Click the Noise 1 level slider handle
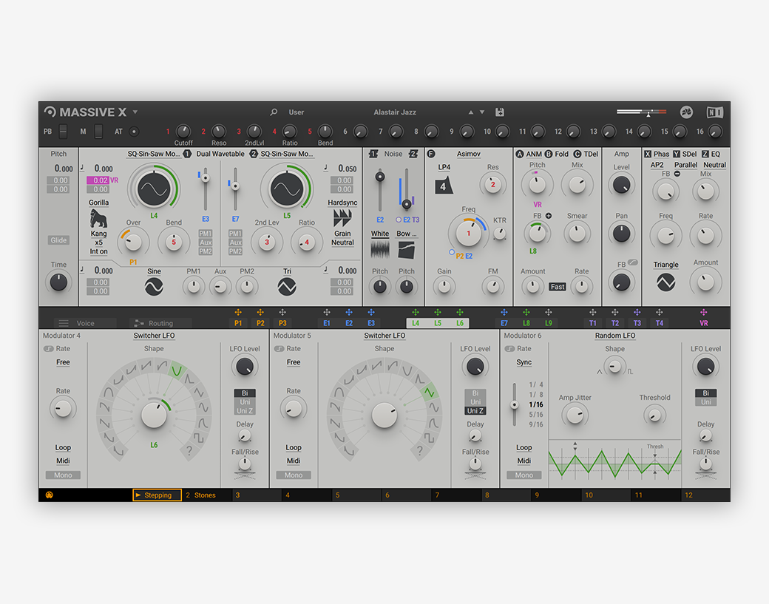Screen dimensions: 769x604 [x=379, y=177]
